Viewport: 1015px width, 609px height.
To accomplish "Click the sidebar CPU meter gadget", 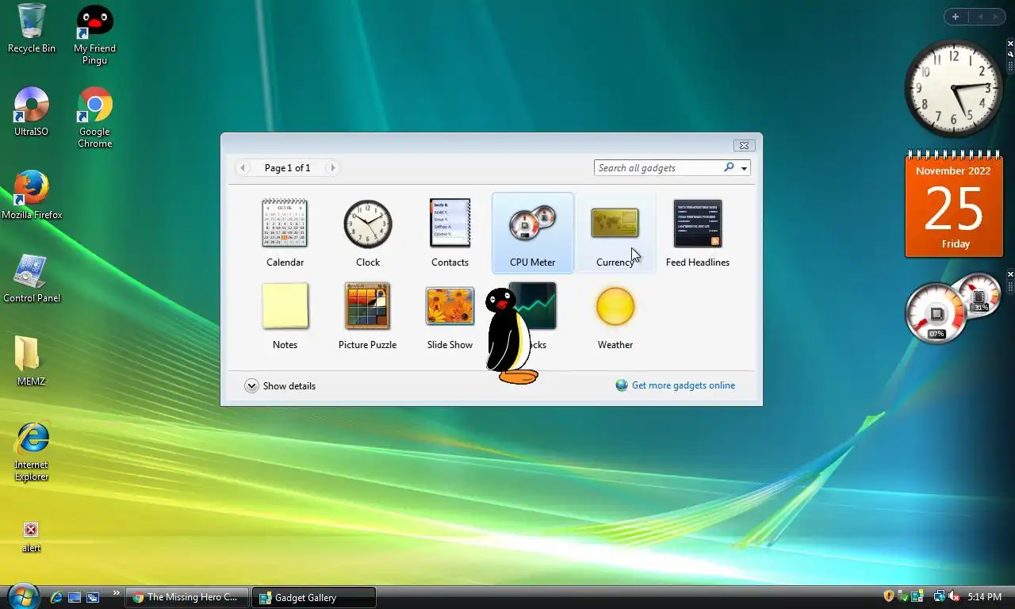I will pos(954,308).
